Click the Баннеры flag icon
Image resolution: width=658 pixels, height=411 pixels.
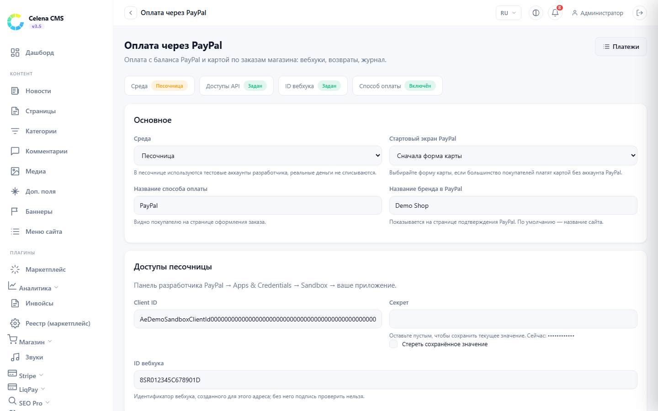click(x=15, y=211)
